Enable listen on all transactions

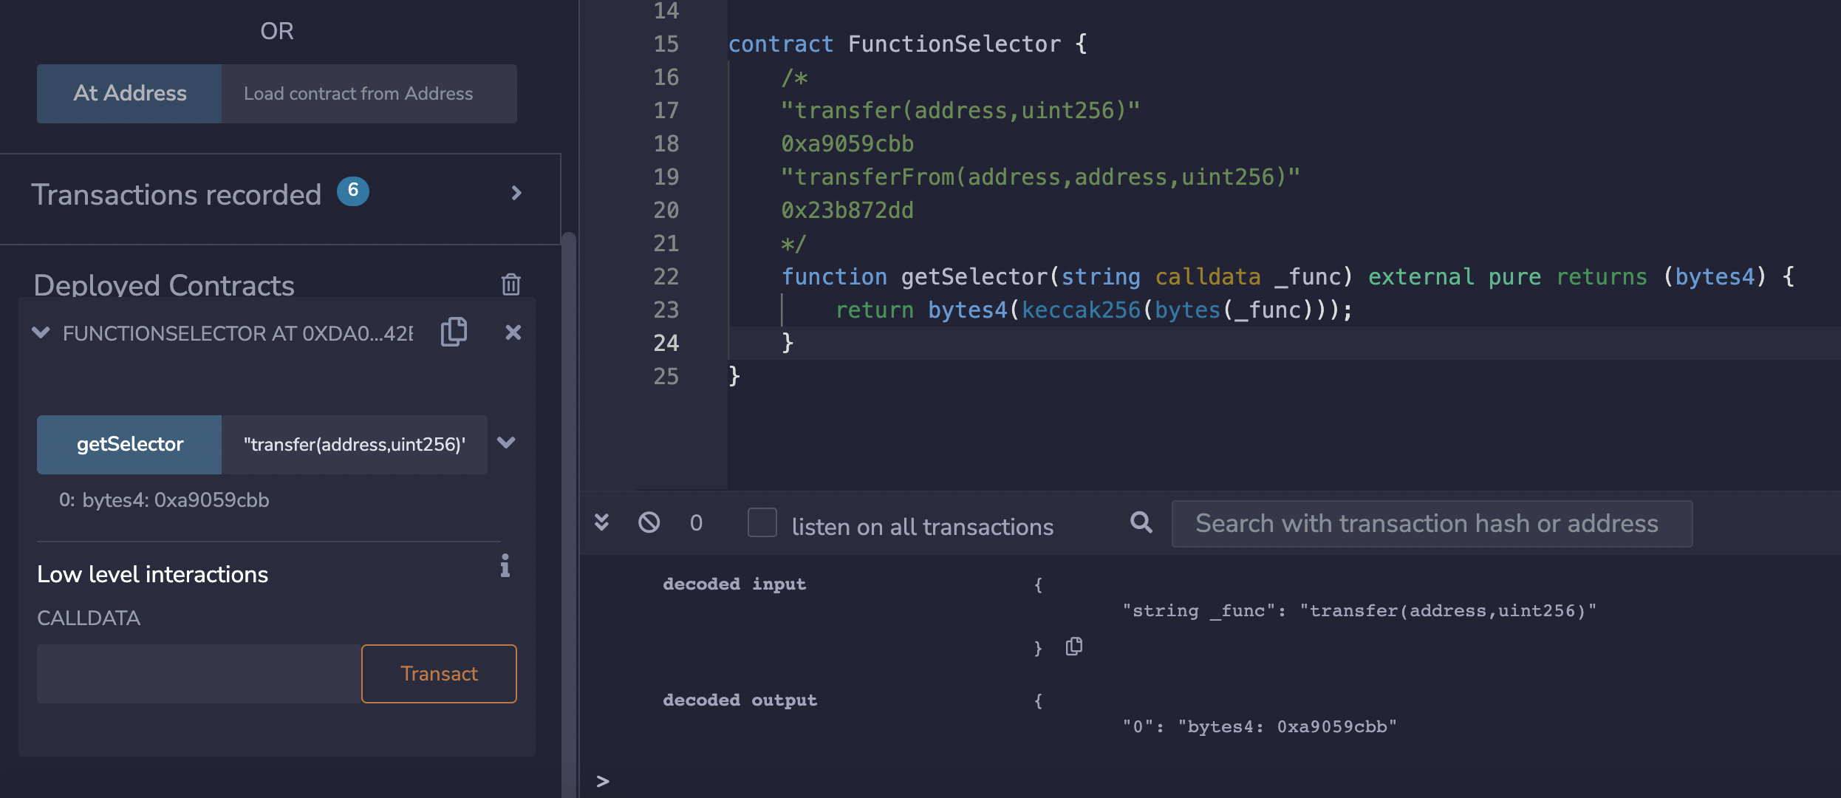[762, 522]
